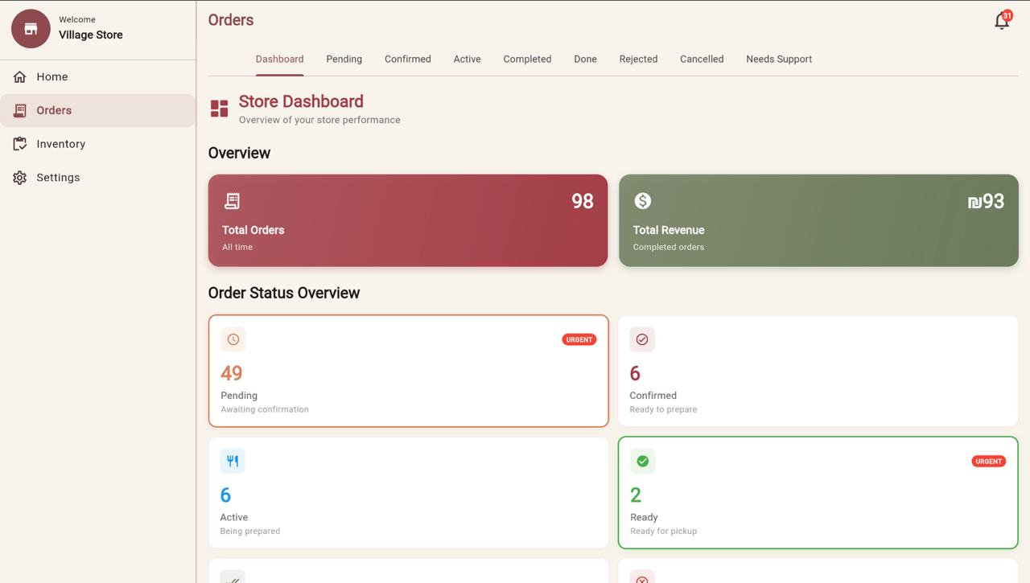Click the utensils icon on the Active card
Viewport: 1030px width, 583px height.
tap(233, 461)
